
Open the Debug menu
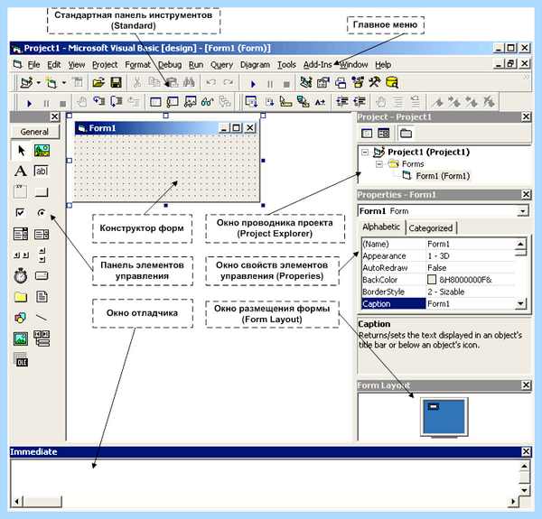170,65
